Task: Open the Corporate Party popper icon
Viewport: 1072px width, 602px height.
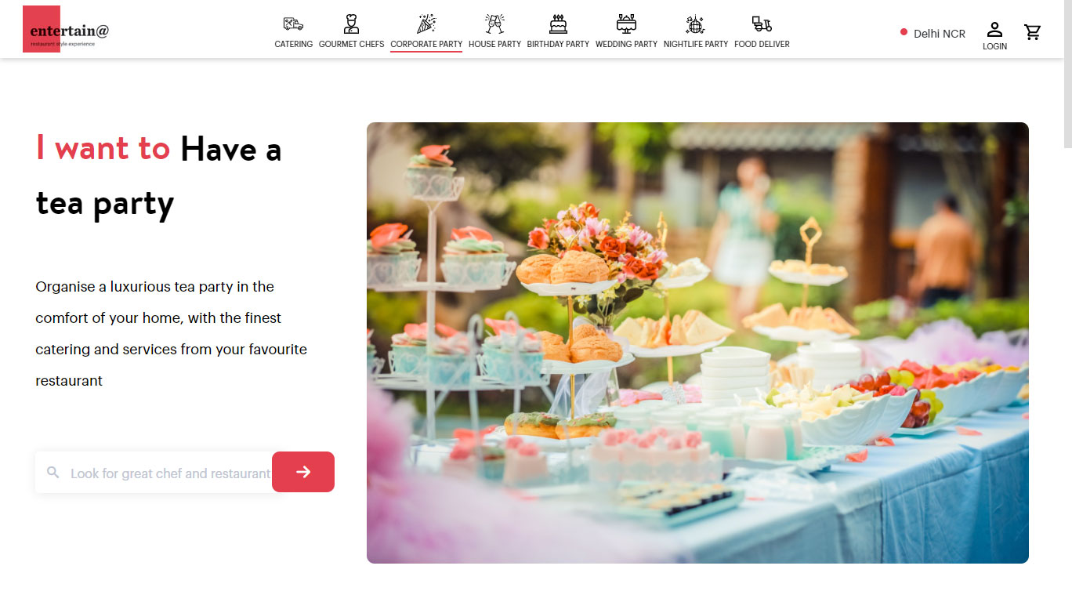Action: point(426,24)
